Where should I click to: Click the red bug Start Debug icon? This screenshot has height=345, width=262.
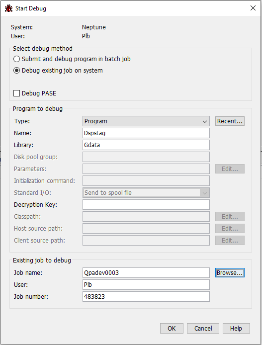pos(8,8)
